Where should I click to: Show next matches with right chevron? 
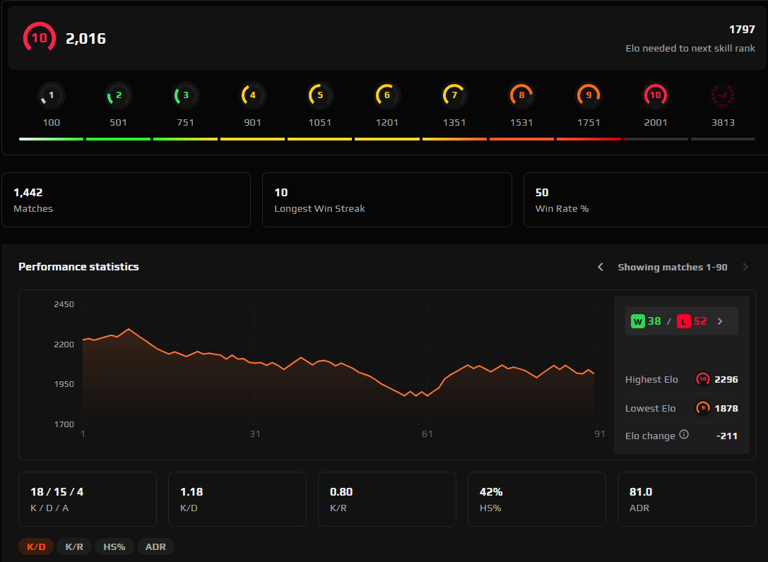[745, 267]
